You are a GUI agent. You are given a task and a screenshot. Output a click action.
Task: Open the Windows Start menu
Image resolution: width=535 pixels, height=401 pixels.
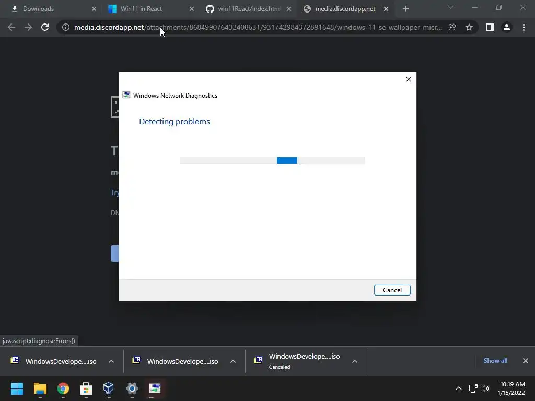click(17, 388)
